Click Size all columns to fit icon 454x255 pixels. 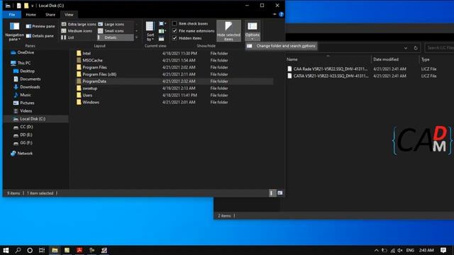pyautogui.click(x=162, y=38)
